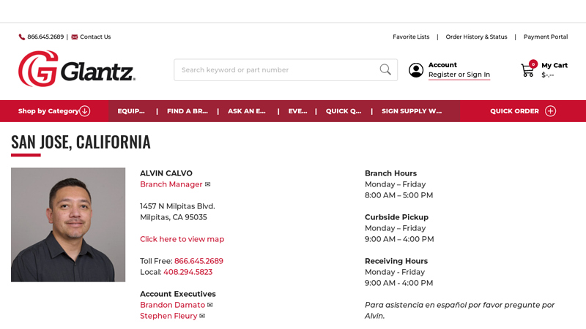Click the red envelope icon by Contact Us
The height and width of the screenshot is (329, 586).
coord(75,37)
